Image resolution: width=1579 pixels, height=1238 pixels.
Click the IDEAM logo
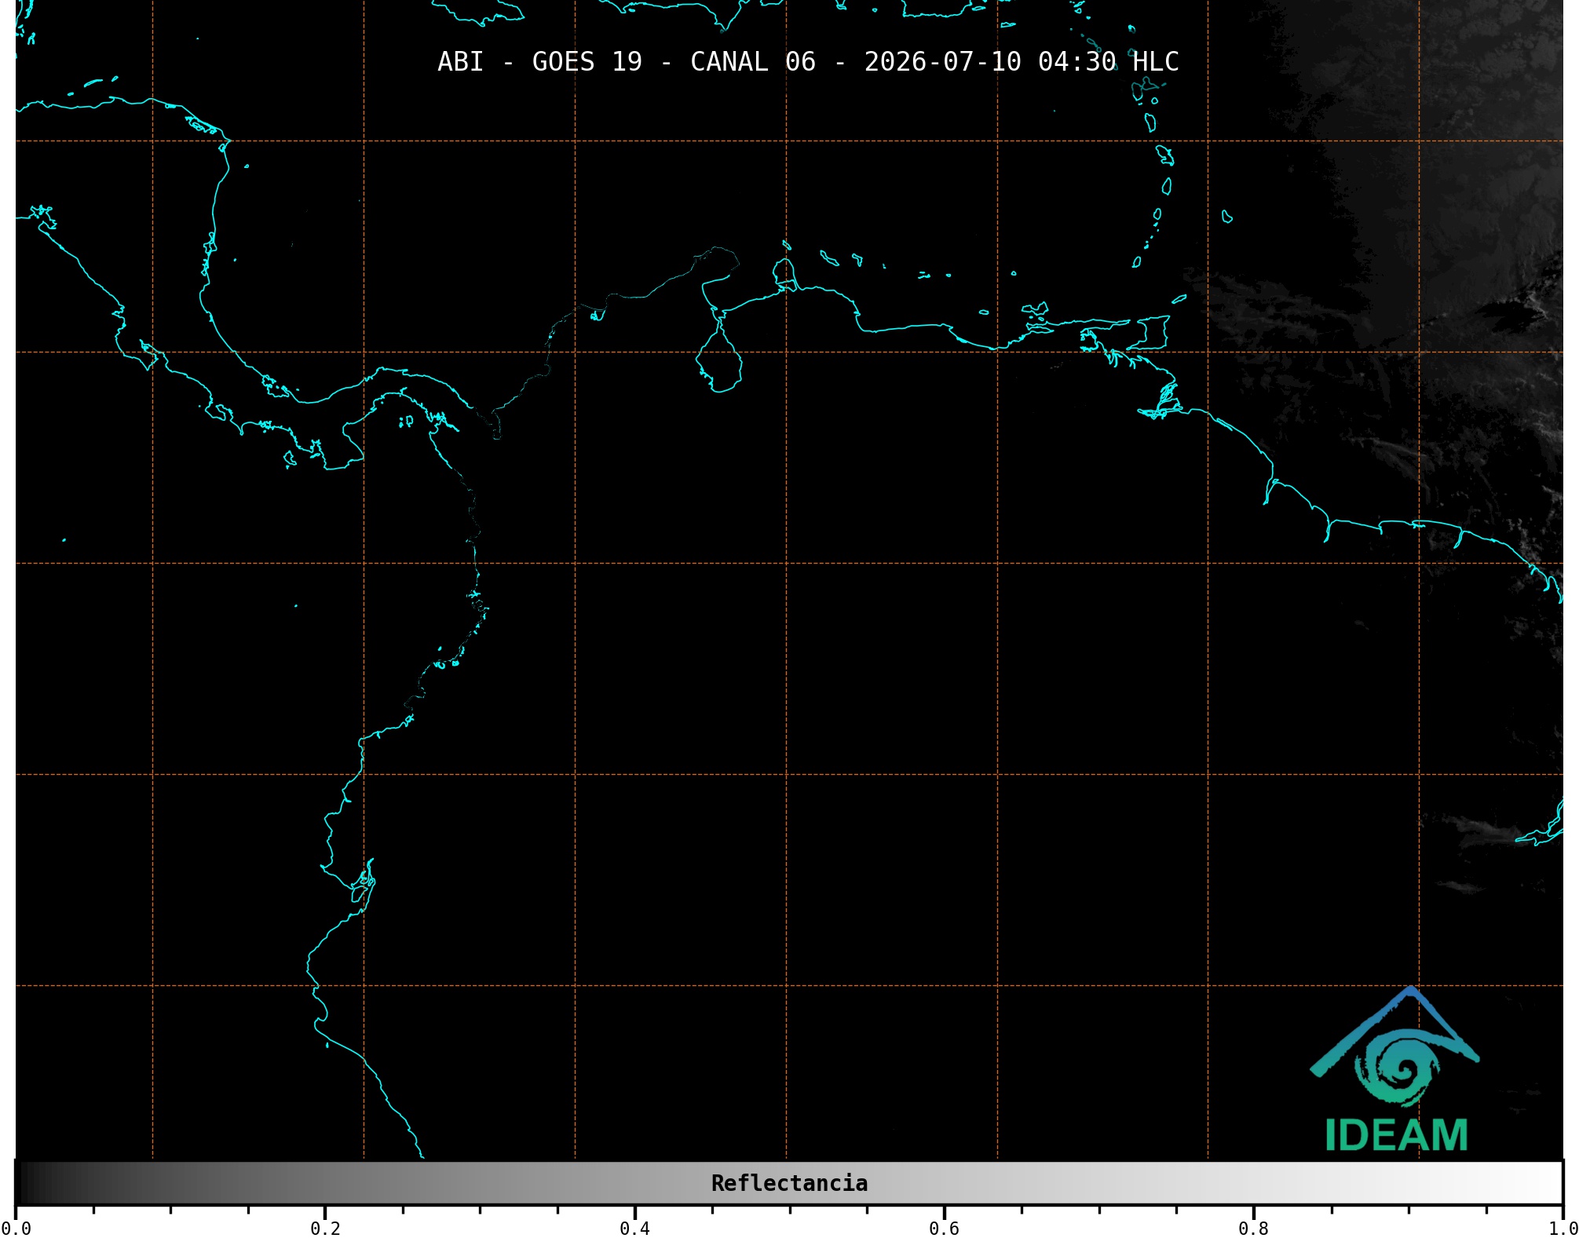point(1395,1069)
